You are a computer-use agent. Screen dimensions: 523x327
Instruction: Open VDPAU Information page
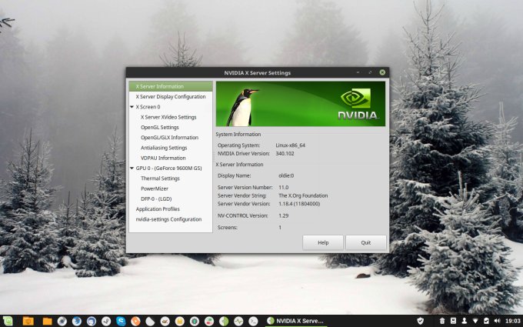click(x=163, y=158)
